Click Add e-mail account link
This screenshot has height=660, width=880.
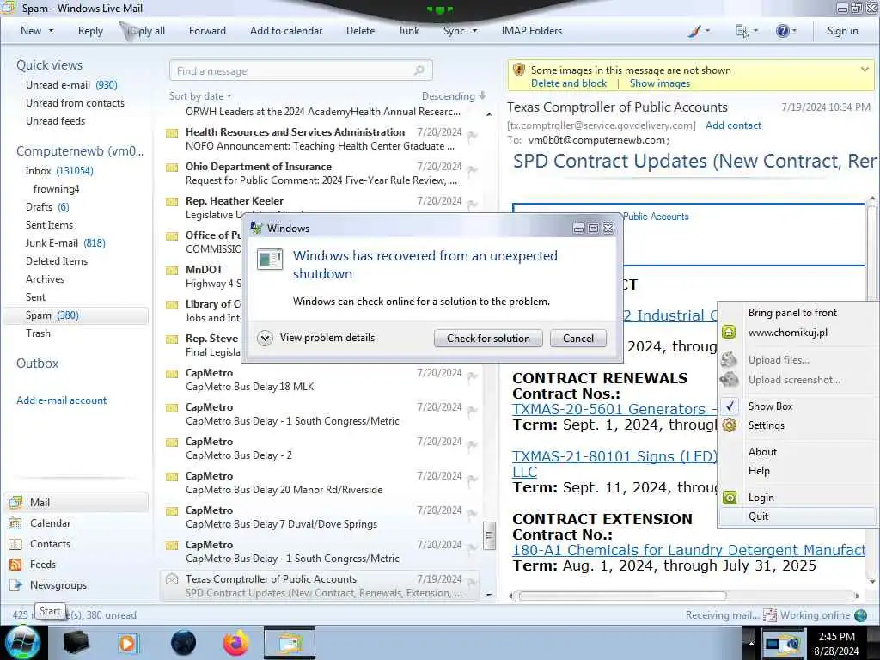coord(61,400)
